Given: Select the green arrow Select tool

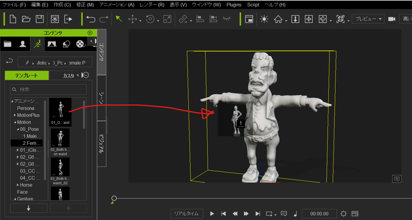Looking at the screenshot, I should pos(119,19).
